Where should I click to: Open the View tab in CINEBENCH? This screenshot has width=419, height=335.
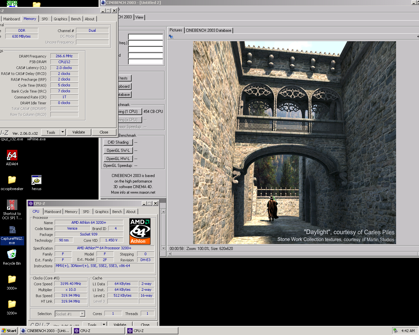click(x=139, y=17)
